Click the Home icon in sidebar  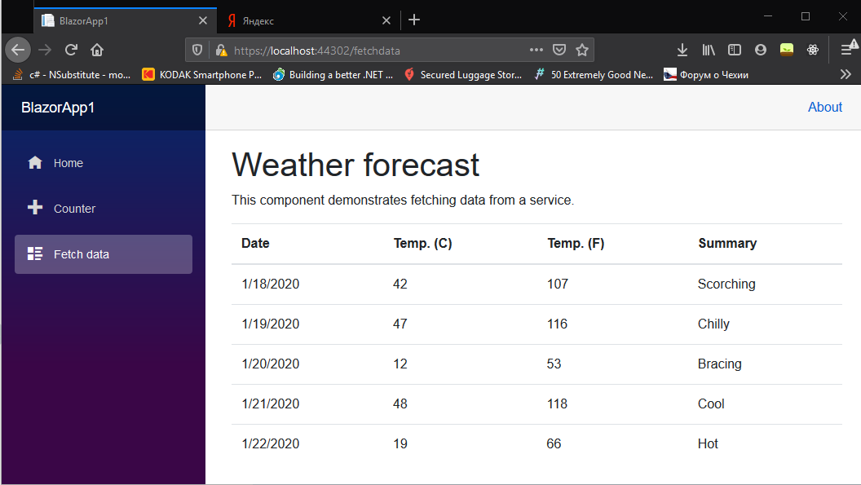[x=35, y=163]
